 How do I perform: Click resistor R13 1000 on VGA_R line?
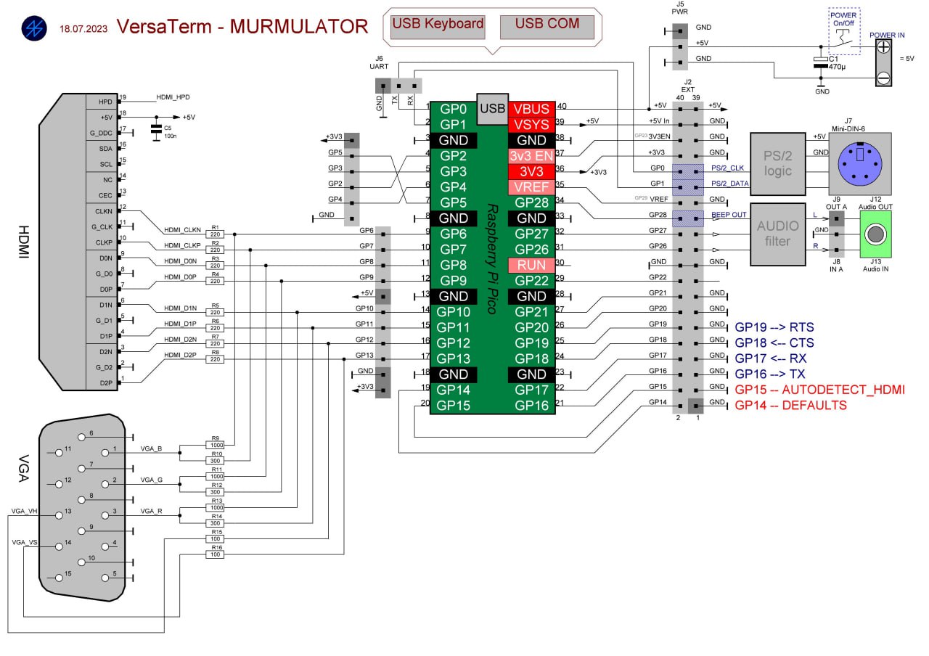tap(216, 507)
